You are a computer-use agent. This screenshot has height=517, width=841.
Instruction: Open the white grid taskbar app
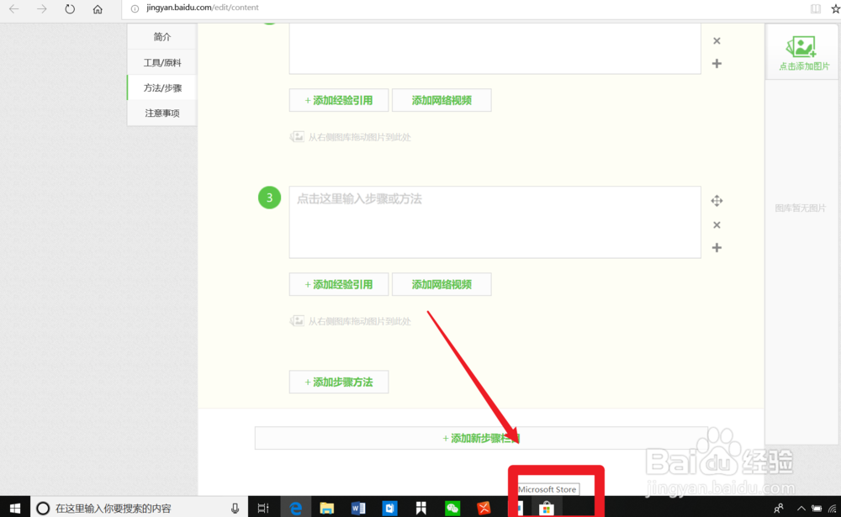421,508
